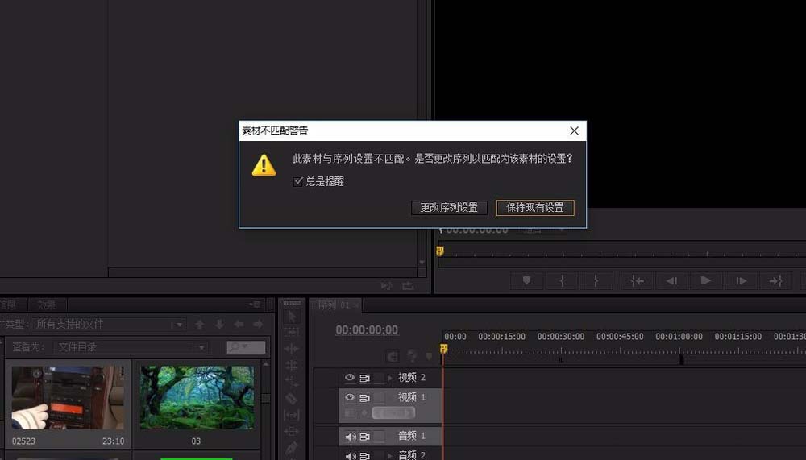Toggle the 音频 1 track lock box
The width and height of the screenshot is (806, 460).
(379, 437)
